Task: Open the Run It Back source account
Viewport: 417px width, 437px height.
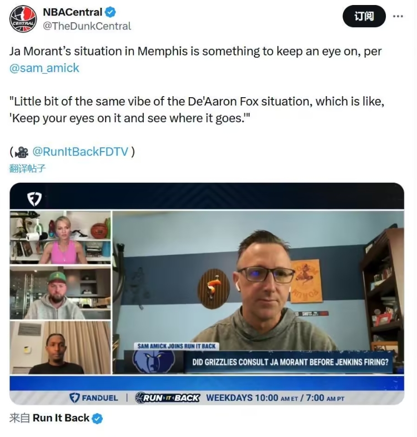Action: [x=61, y=418]
